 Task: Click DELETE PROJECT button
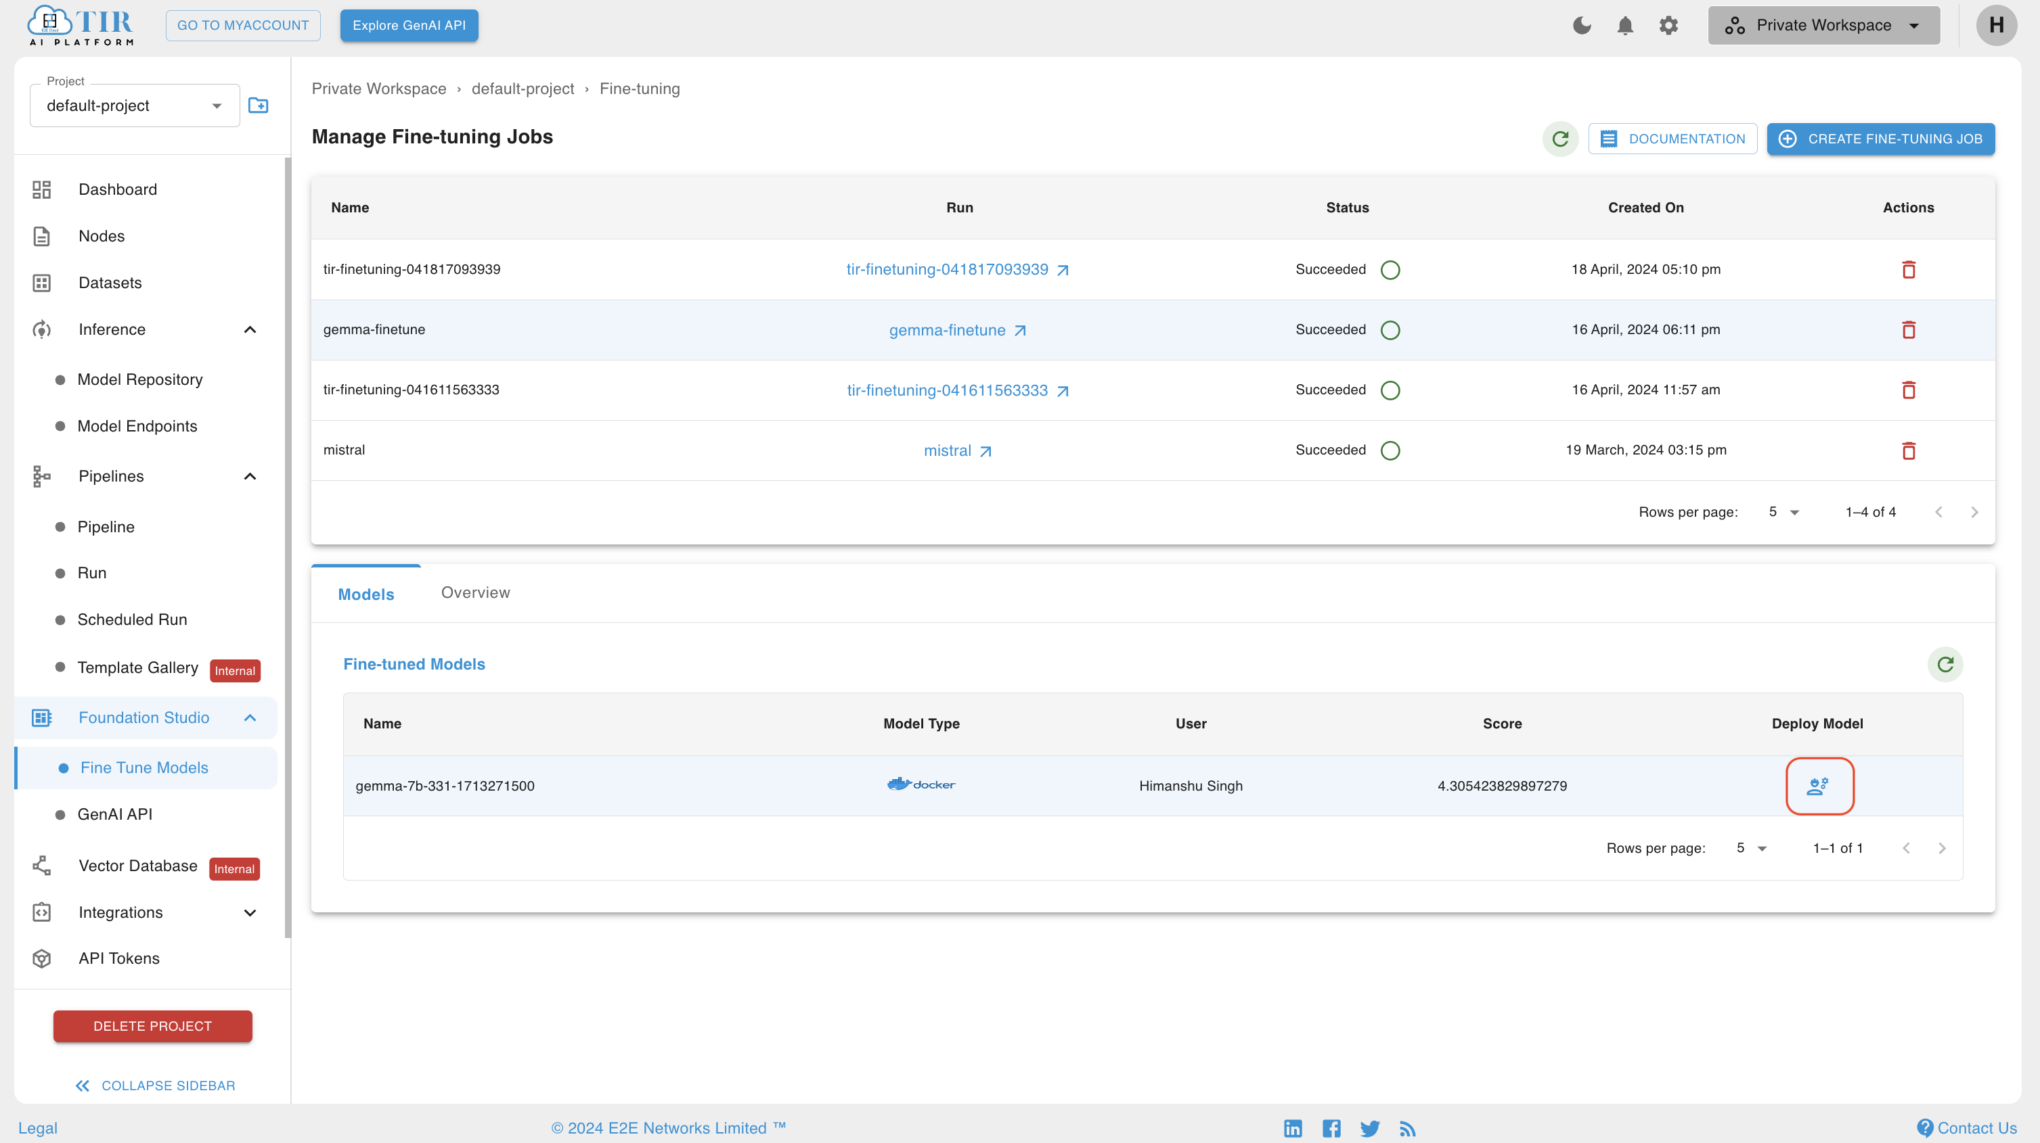tap(153, 1026)
